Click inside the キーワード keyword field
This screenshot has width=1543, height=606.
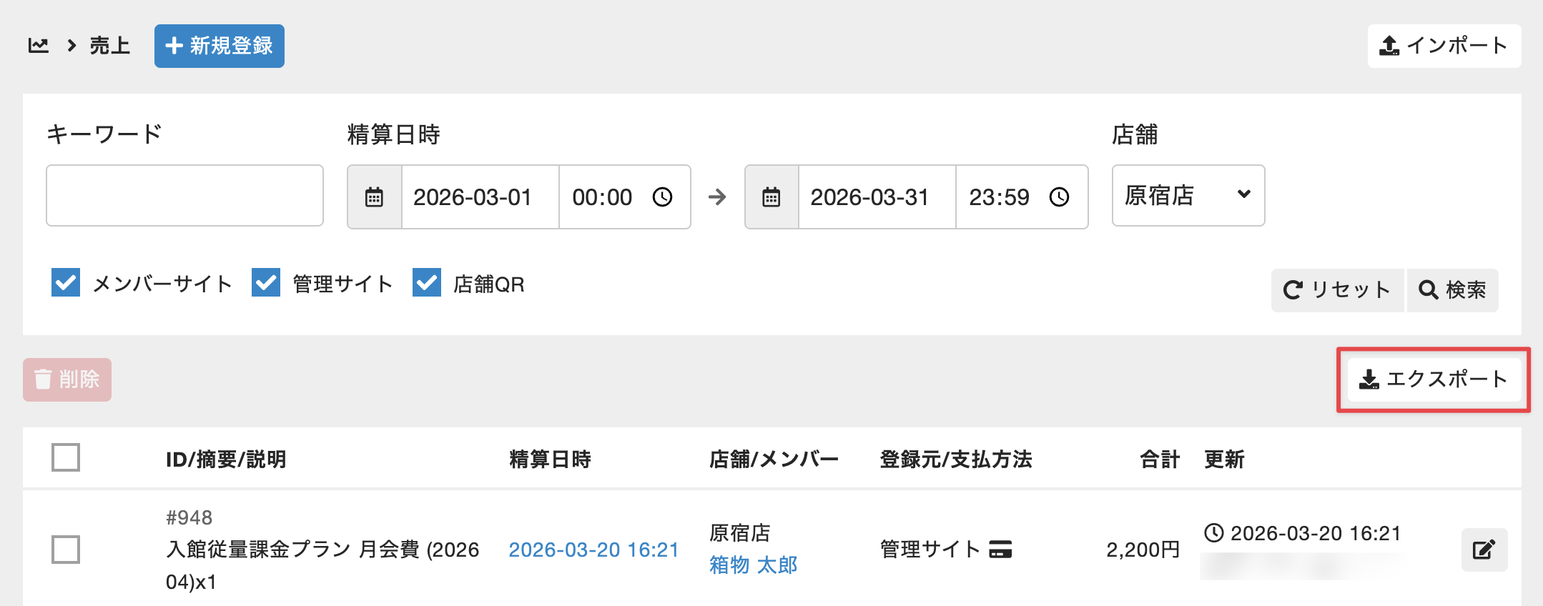point(184,196)
